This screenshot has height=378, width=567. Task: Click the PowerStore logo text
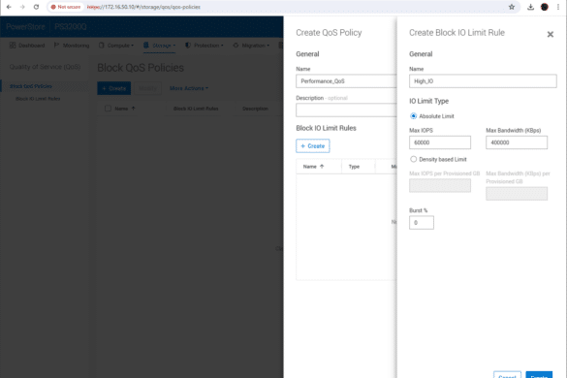click(25, 27)
